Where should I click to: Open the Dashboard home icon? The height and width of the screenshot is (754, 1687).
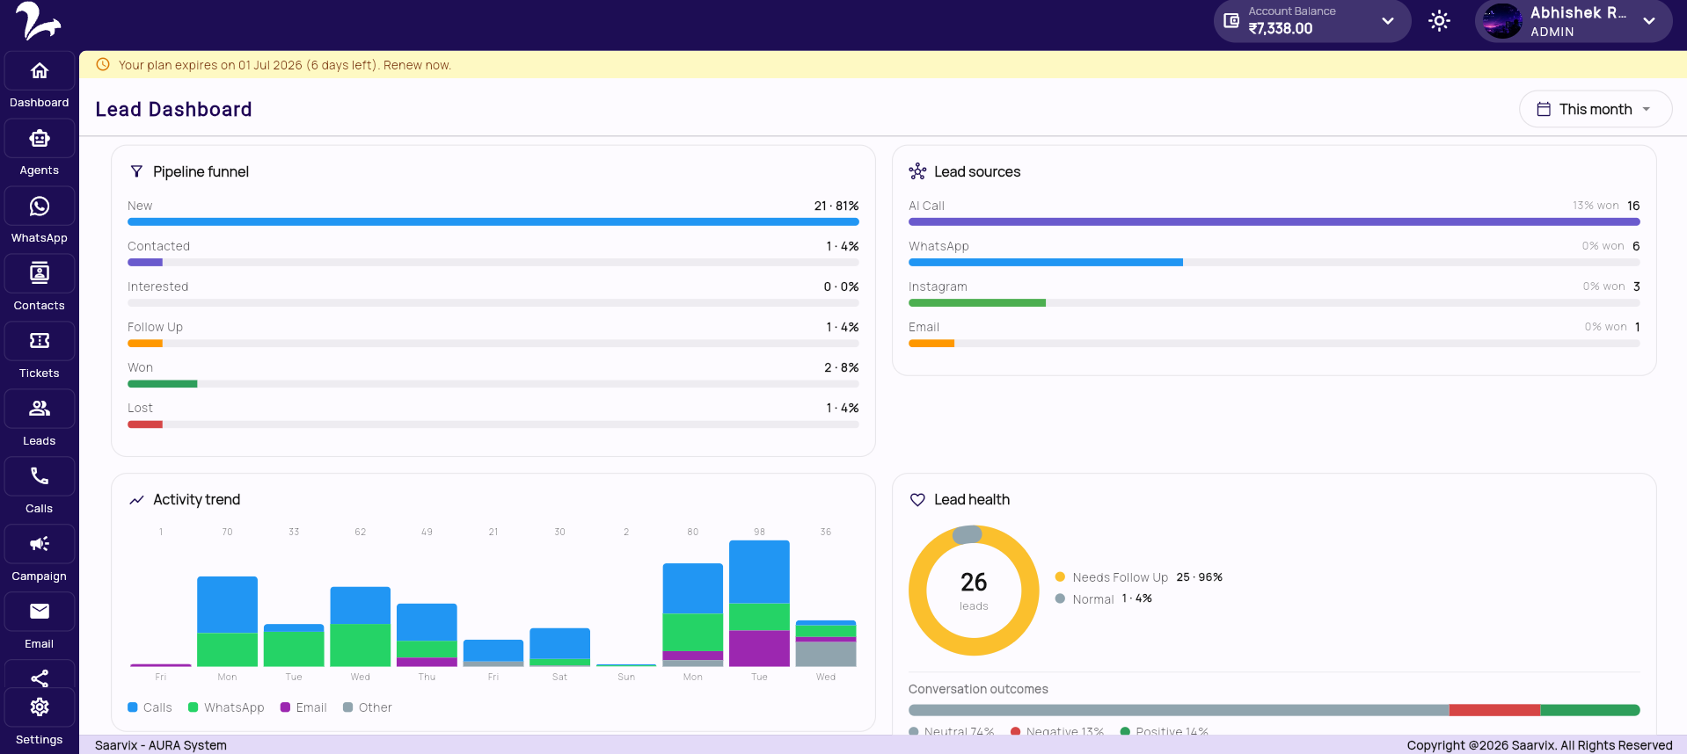(x=40, y=71)
